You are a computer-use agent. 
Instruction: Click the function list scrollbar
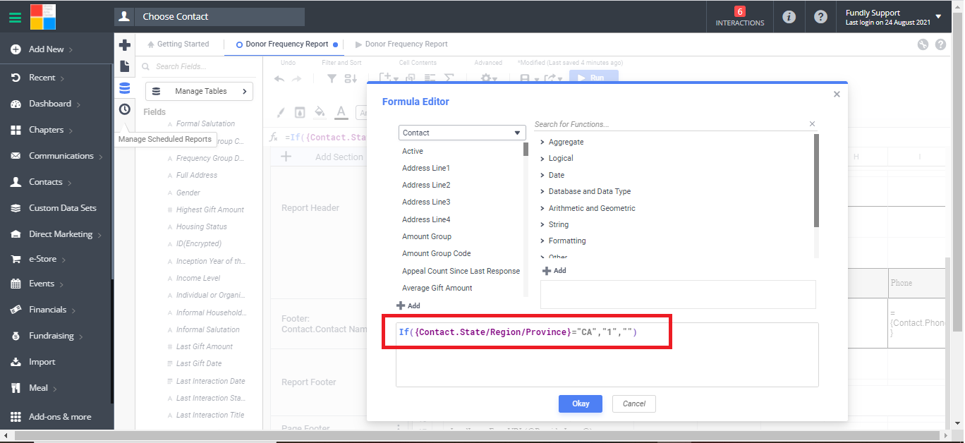point(816,181)
